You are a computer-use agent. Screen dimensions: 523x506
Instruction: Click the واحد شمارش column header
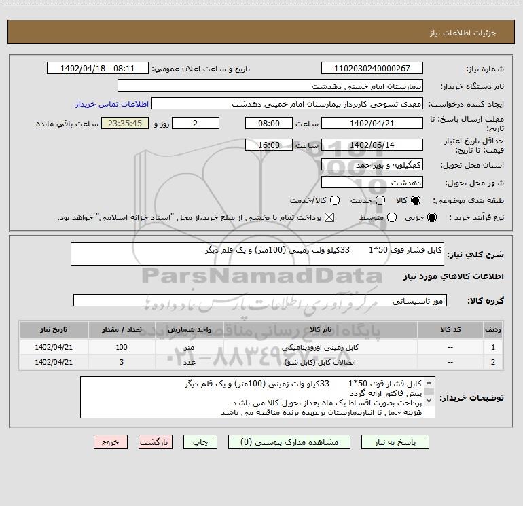coord(189,330)
